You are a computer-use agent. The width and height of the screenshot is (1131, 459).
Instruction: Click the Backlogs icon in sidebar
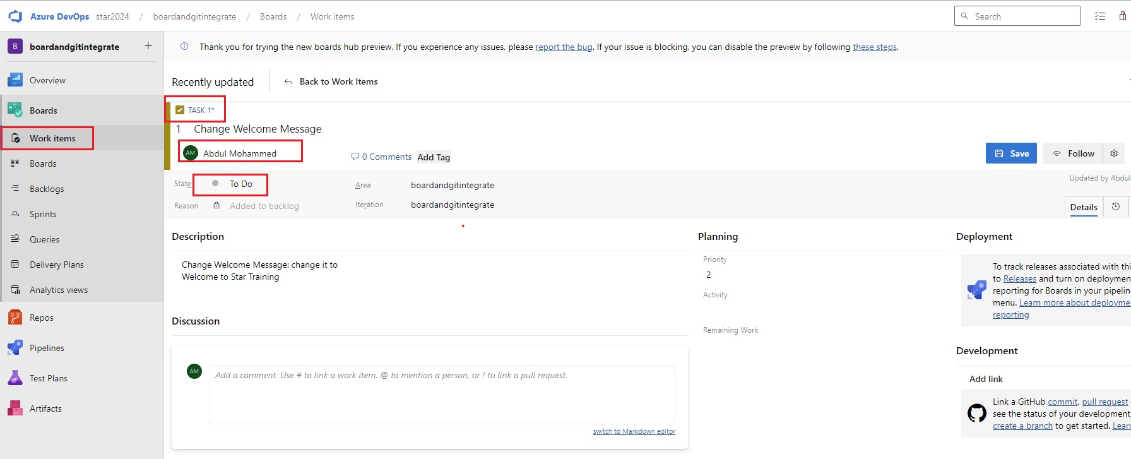point(15,188)
